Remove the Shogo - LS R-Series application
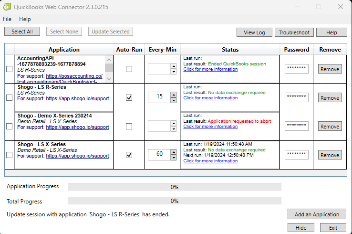Viewport: 352px width, 234px height. click(x=330, y=97)
